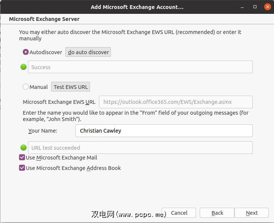Click the 'URL test succeeded' status field
This screenshot has height=223, width=274.
click(140, 148)
